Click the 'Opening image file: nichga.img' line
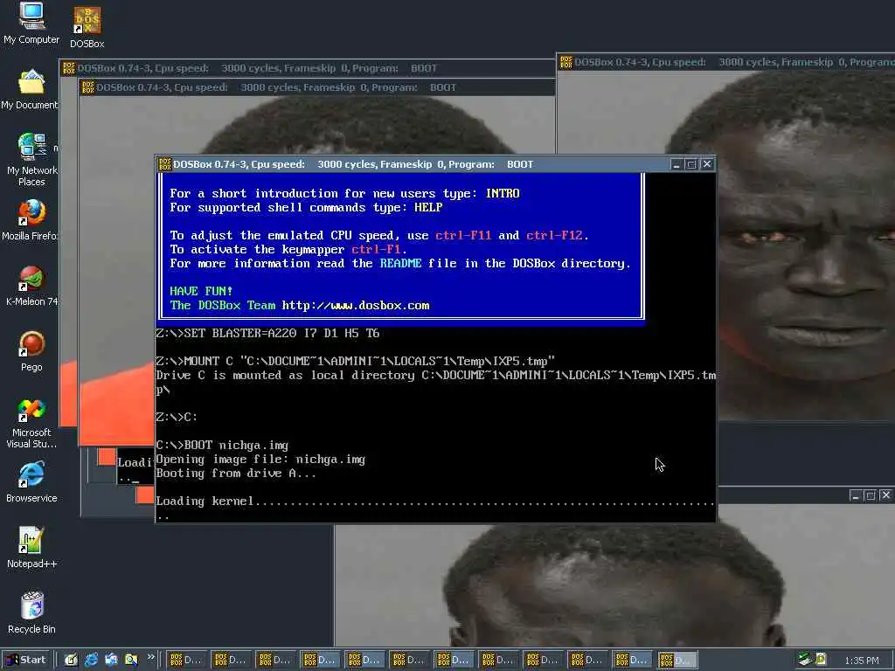The width and height of the screenshot is (895, 671). (260, 460)
